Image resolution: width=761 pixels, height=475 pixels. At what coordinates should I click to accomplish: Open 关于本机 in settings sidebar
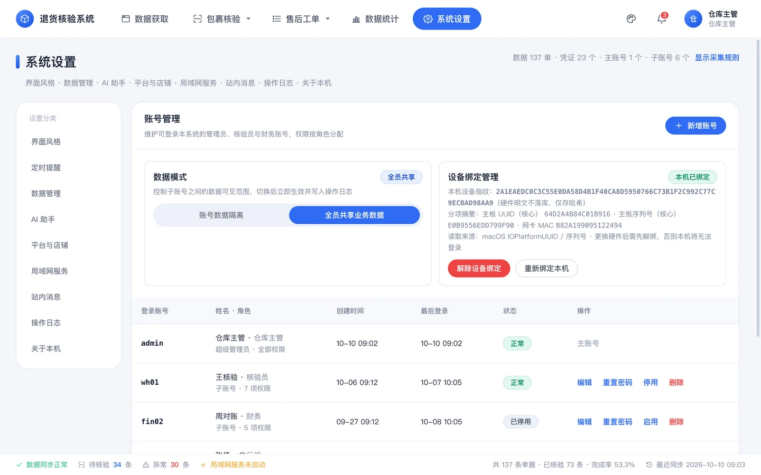(x=69, y=349)
